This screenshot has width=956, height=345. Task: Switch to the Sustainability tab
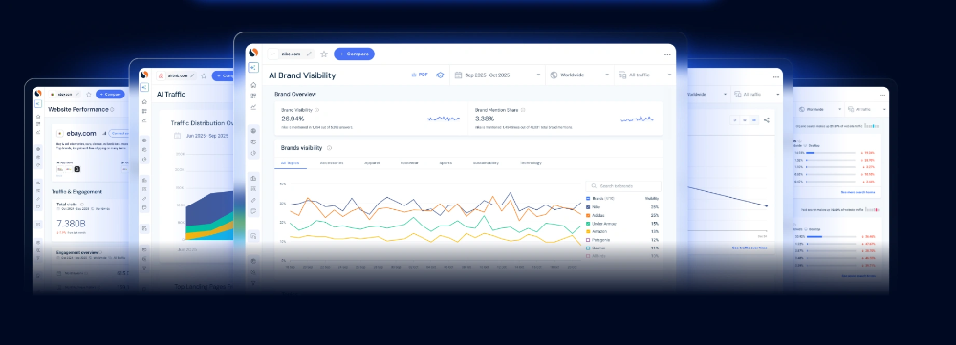486,163
